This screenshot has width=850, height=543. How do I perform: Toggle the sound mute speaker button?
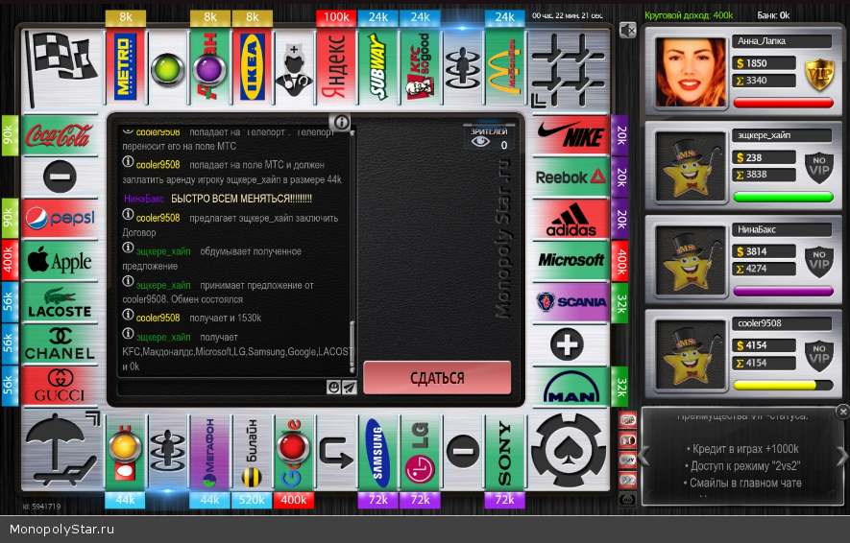[x=628, y=31]
